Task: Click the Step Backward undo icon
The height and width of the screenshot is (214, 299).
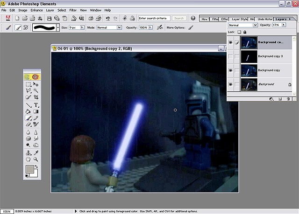Action: (x=108, y=18)
